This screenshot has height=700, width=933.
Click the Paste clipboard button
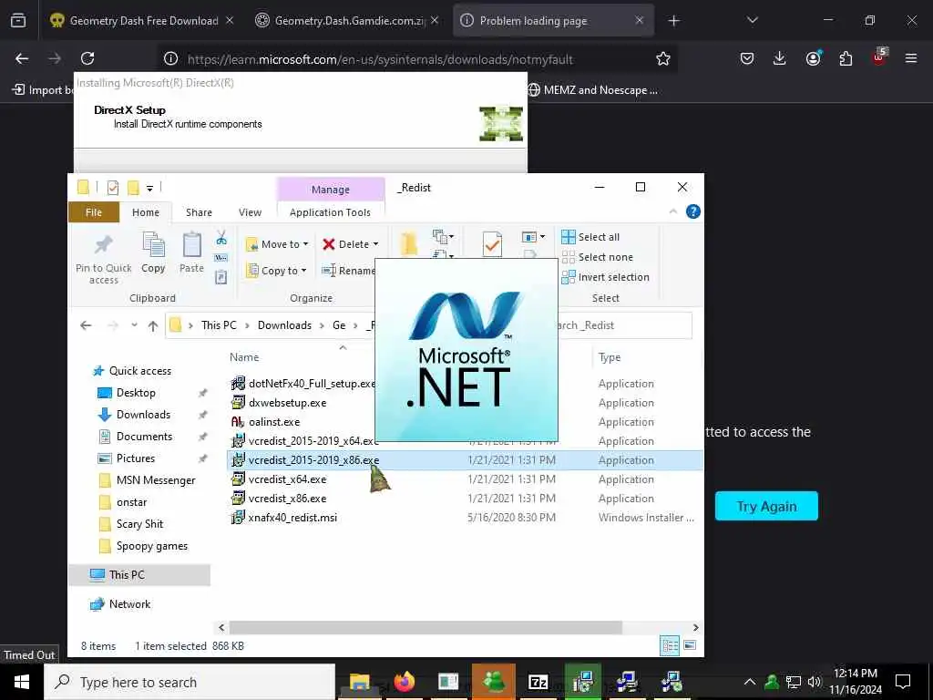(191, 252)
